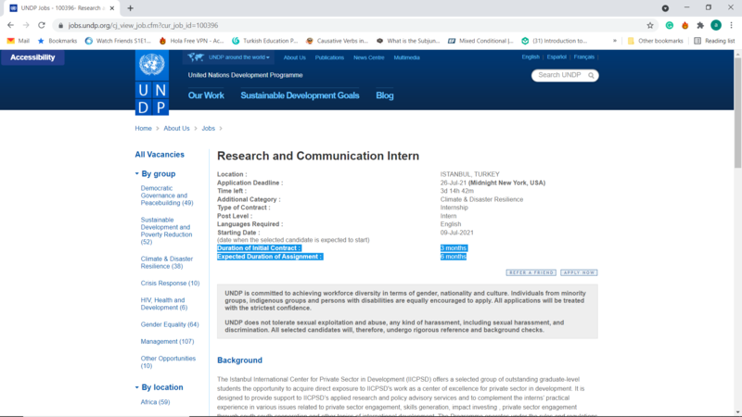Image resolution: width=742 pixels, height=417 pixels.
Task: Open HIV, Health and Development vacancies
Action: (x=164, y=304)
